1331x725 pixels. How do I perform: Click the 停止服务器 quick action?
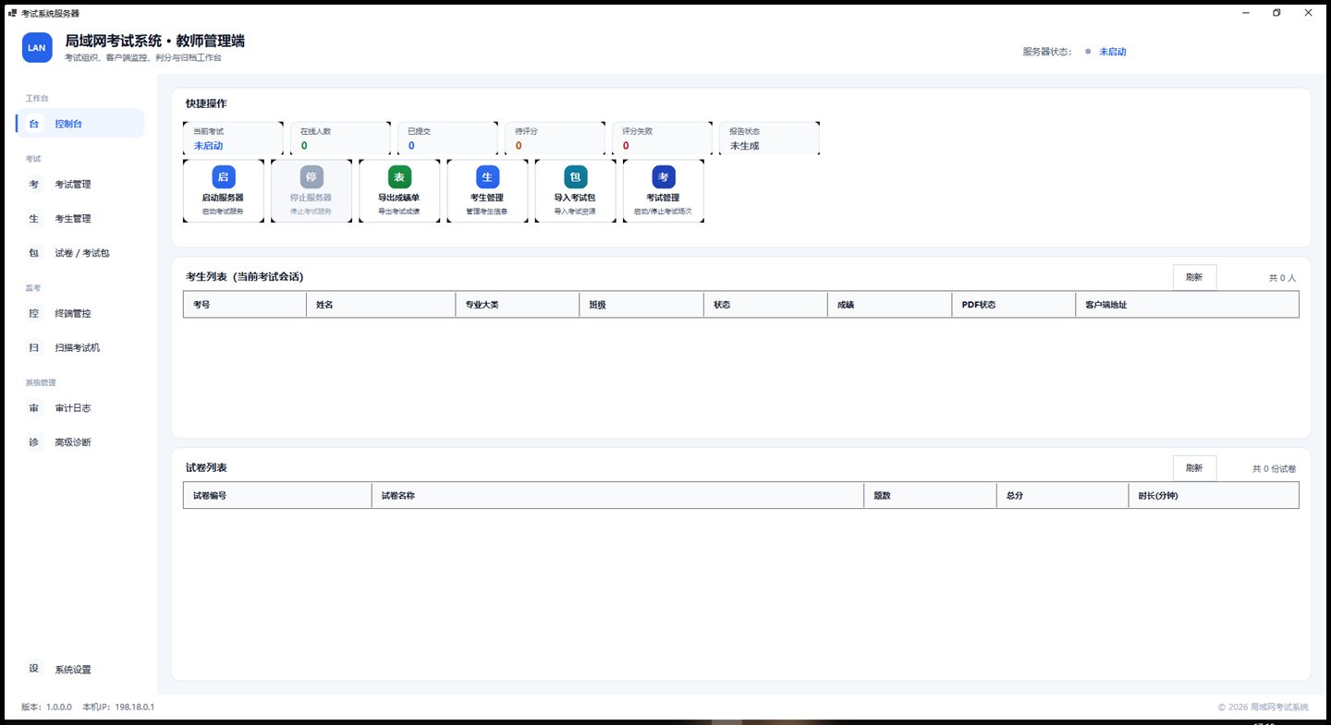pyautogui.click(x=311, y=191)
